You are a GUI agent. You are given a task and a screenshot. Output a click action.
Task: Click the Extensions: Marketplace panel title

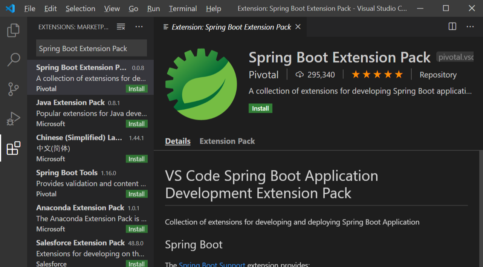73,27
